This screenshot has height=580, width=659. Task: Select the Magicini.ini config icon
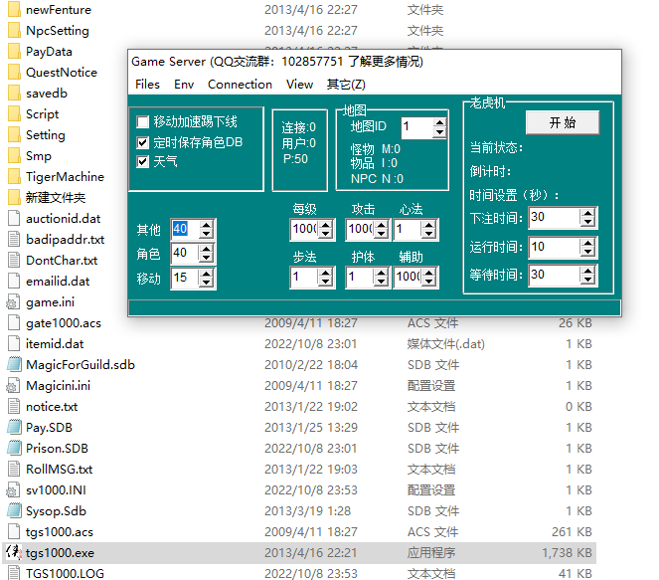click(x=13, y=385)
